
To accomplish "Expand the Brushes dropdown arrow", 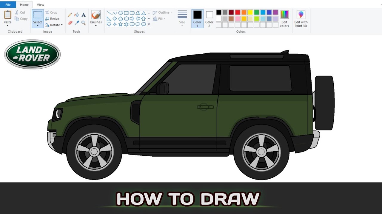I will point(96,26).
